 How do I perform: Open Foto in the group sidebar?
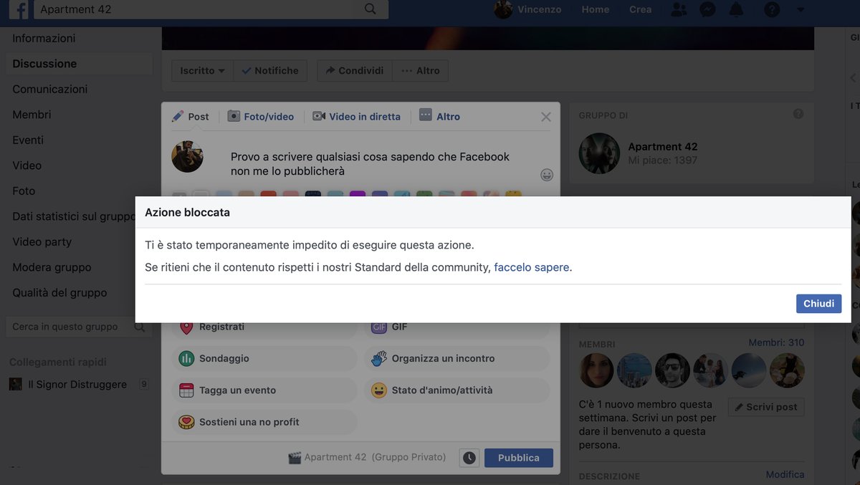[24, 191]
